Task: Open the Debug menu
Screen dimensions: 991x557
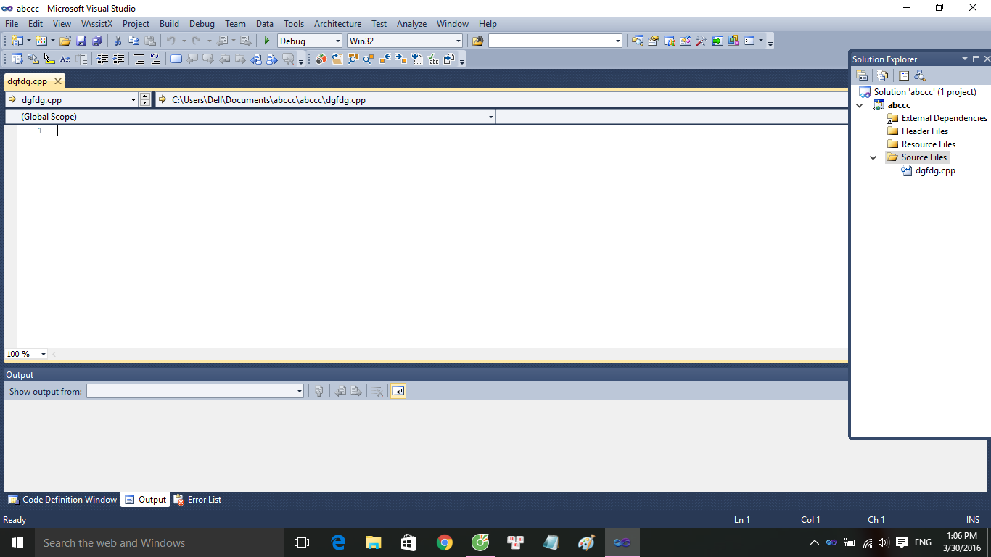Action: (202, 24)
